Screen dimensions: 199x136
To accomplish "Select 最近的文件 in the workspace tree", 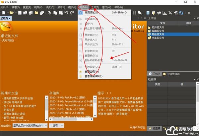I will [158, 34].
